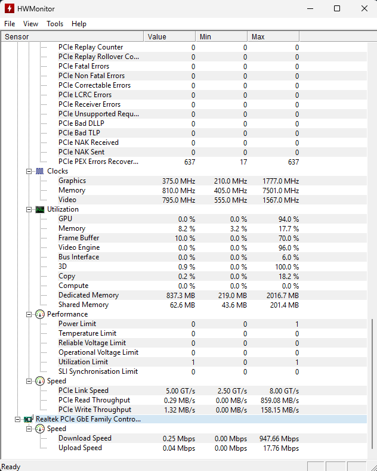This screenshot has height=471, width=377.
Task: Collapse the Speed group under Realtek
Action: tap(29, 429)
